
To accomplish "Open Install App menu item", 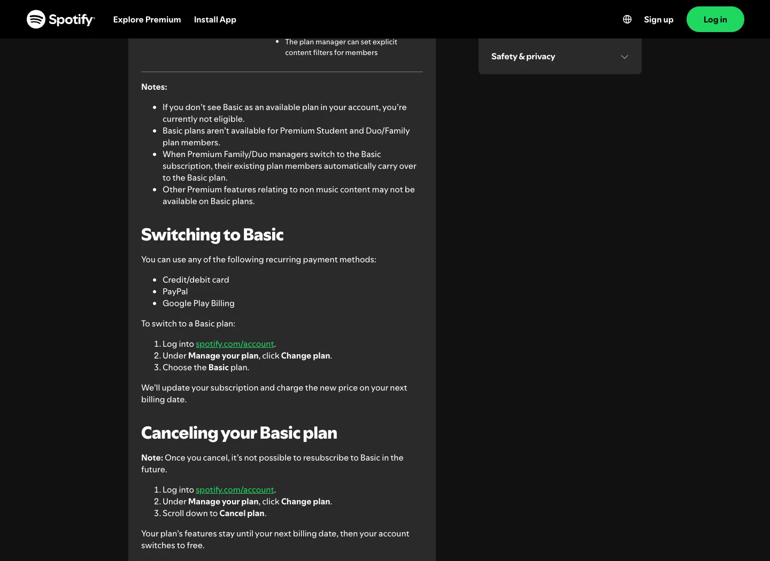I will click(215, 19).
